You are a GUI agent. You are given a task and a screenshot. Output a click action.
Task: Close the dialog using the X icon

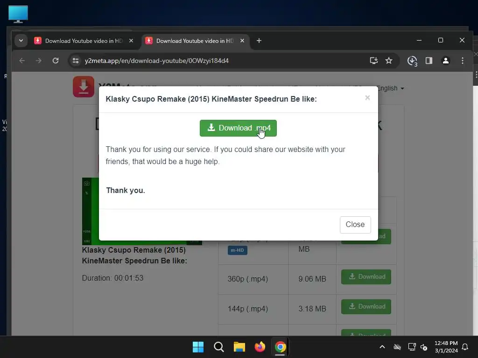[367, 98]
